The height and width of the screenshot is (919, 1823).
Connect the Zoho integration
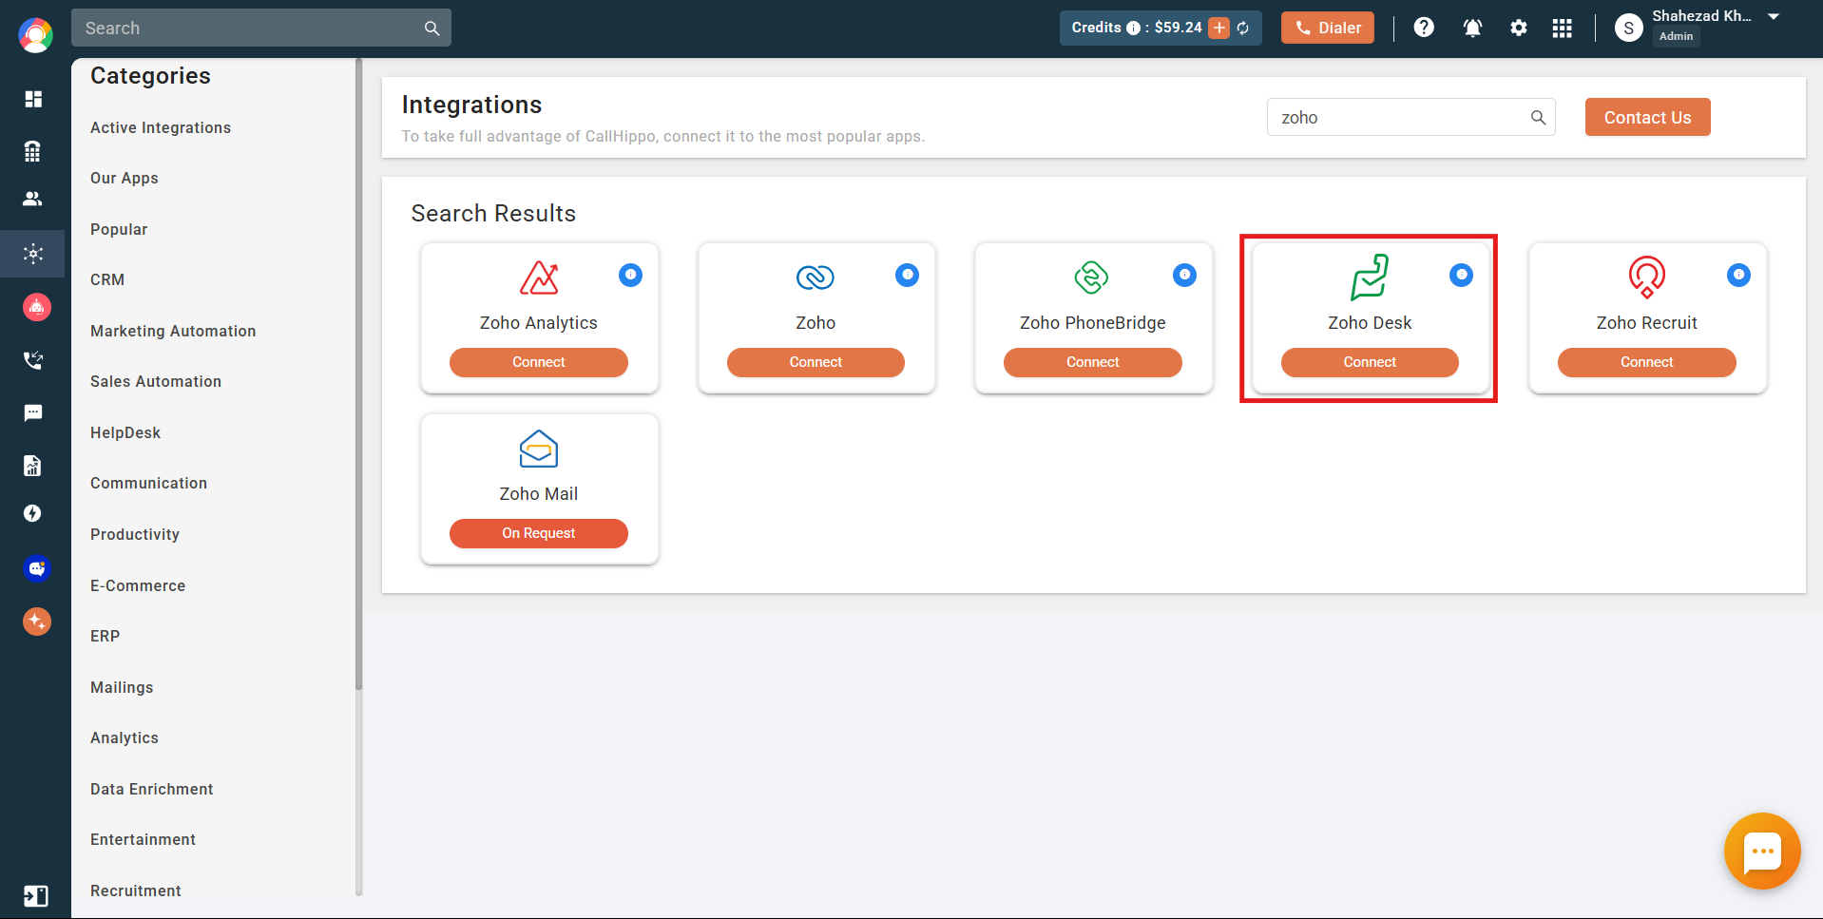point(816,362)
